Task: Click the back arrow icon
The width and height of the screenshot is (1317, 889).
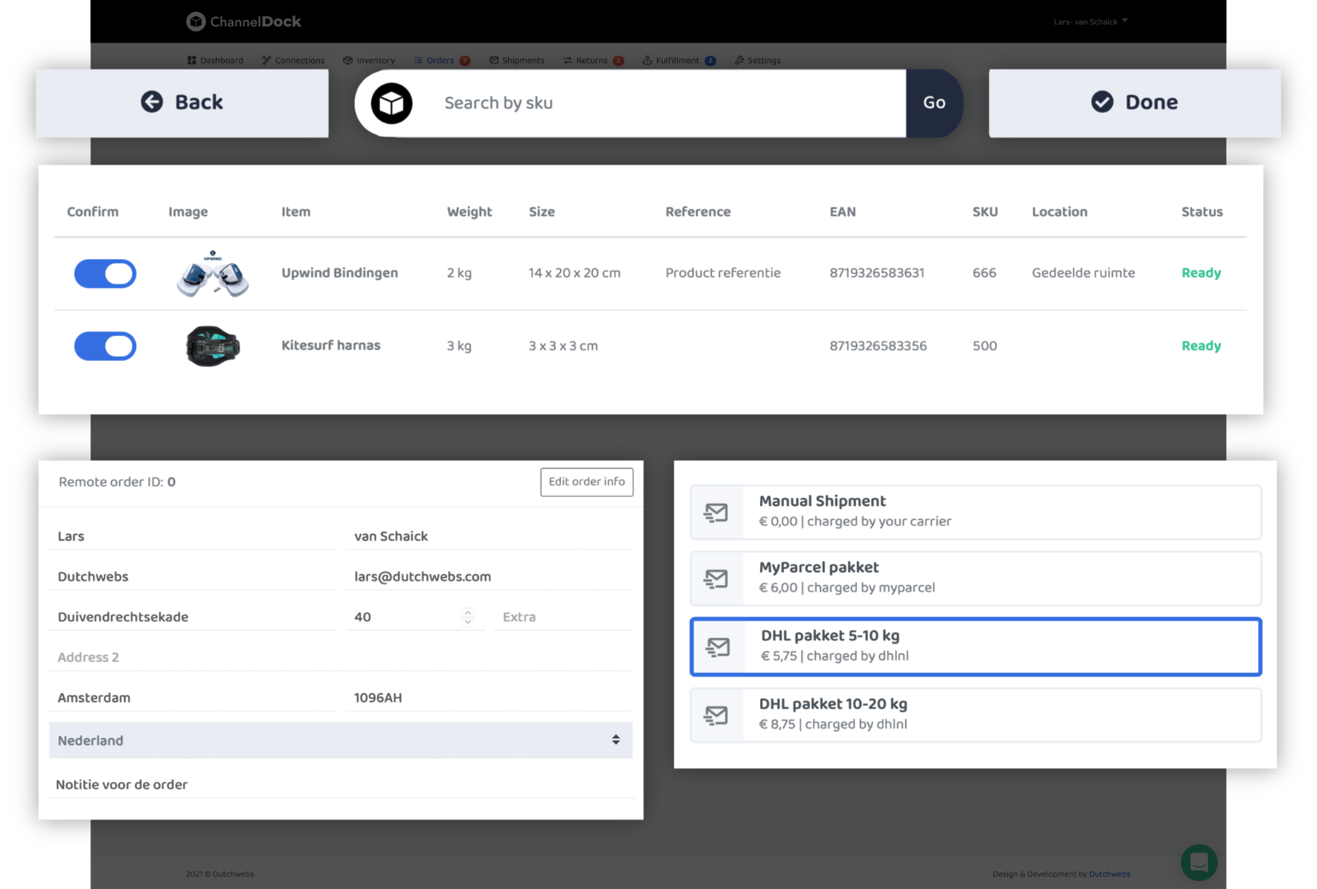Action: [152, 102]
